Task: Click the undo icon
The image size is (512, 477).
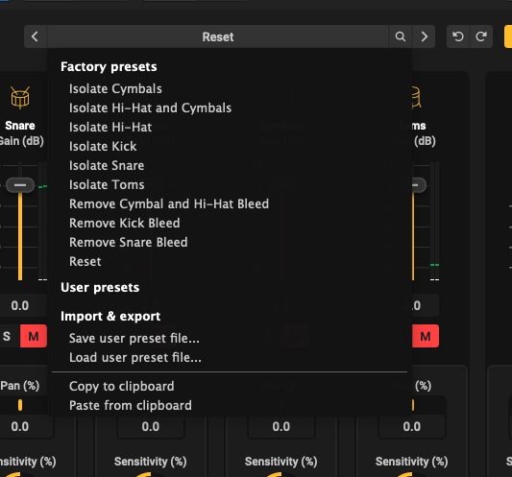Action: [x=458, y=36]
